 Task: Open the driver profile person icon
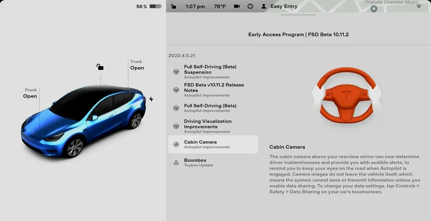click(x=264, y=6)
